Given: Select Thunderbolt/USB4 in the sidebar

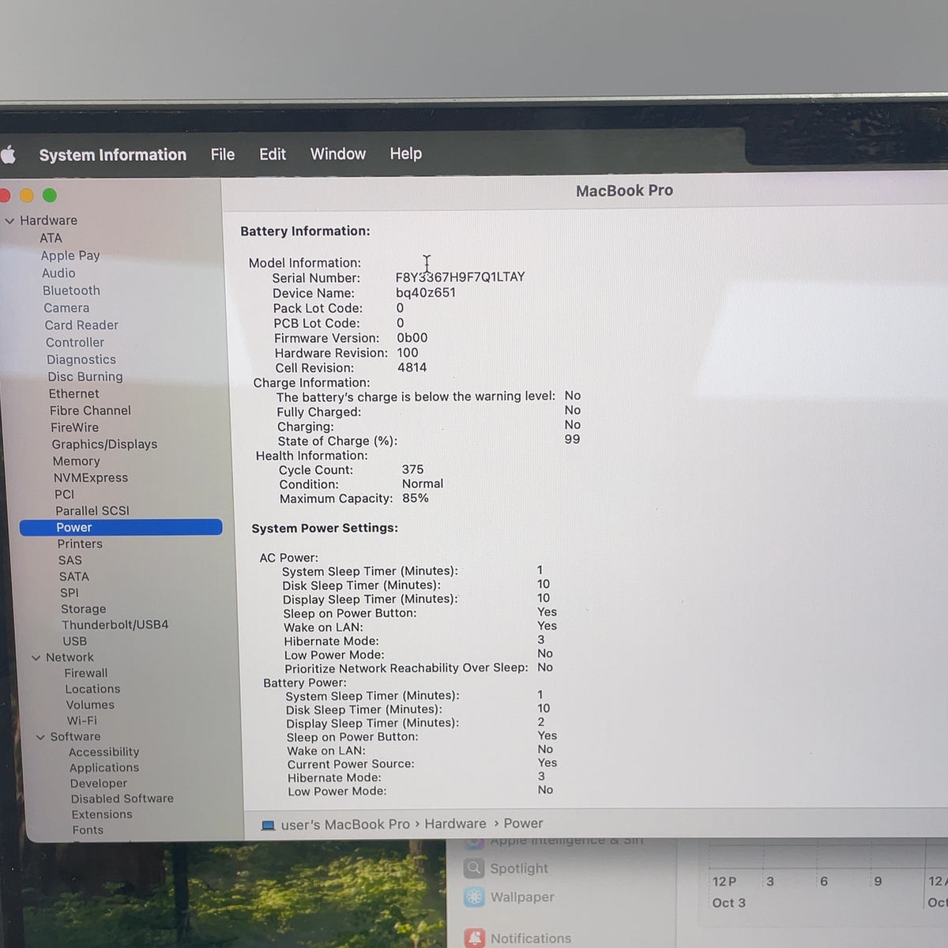Looking at the screenshot, I should pos(115,624).
